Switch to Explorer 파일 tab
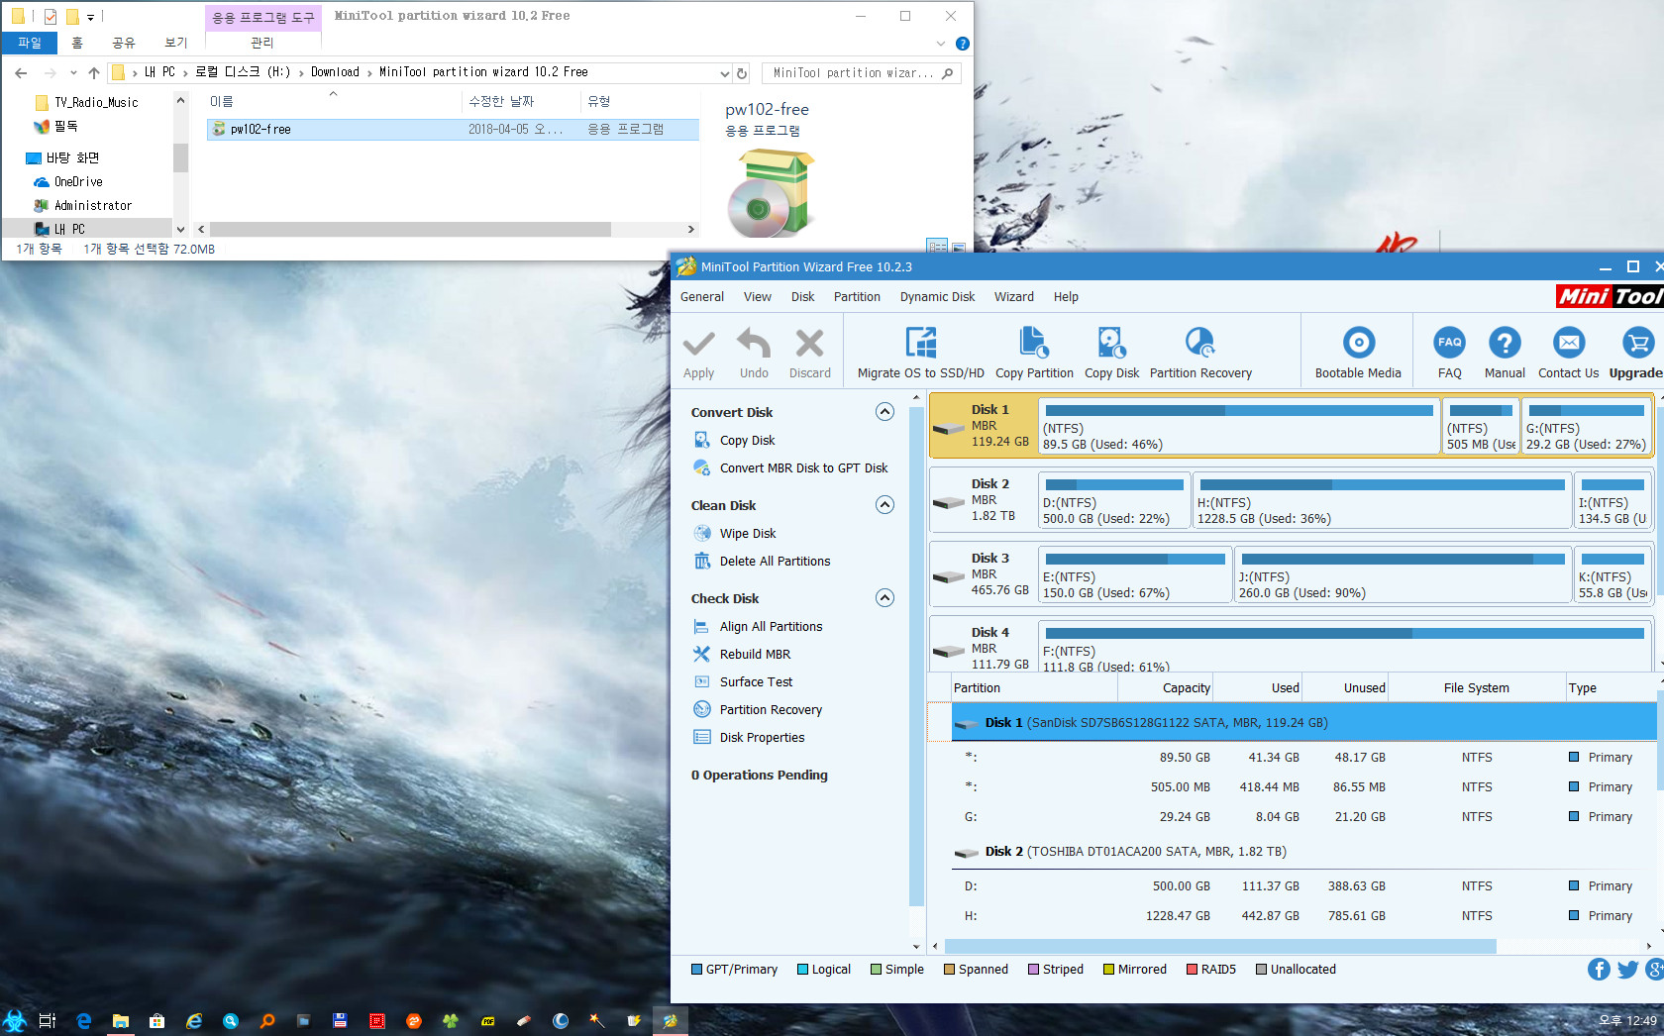Image resolution: width=1664 pixels, height=1036 pixels. [x=30, y=43]
